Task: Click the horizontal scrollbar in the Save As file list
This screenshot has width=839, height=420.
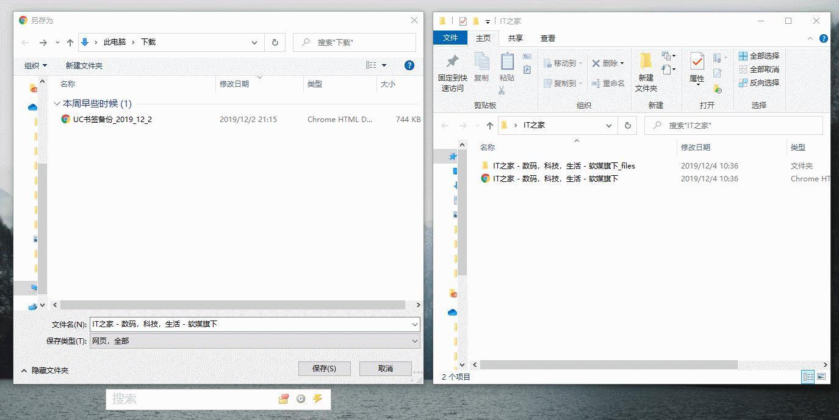Action: (232, 305)
